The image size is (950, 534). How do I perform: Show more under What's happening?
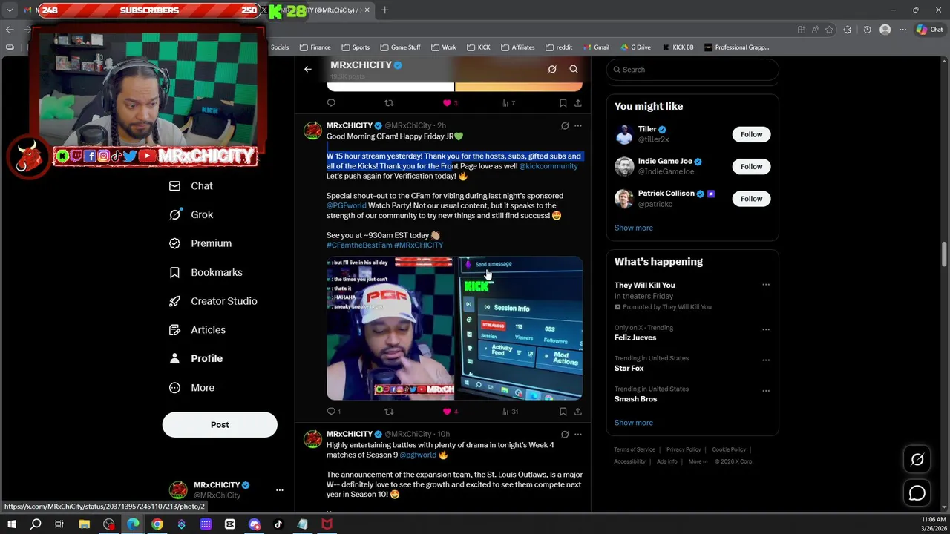click(633, 423)
